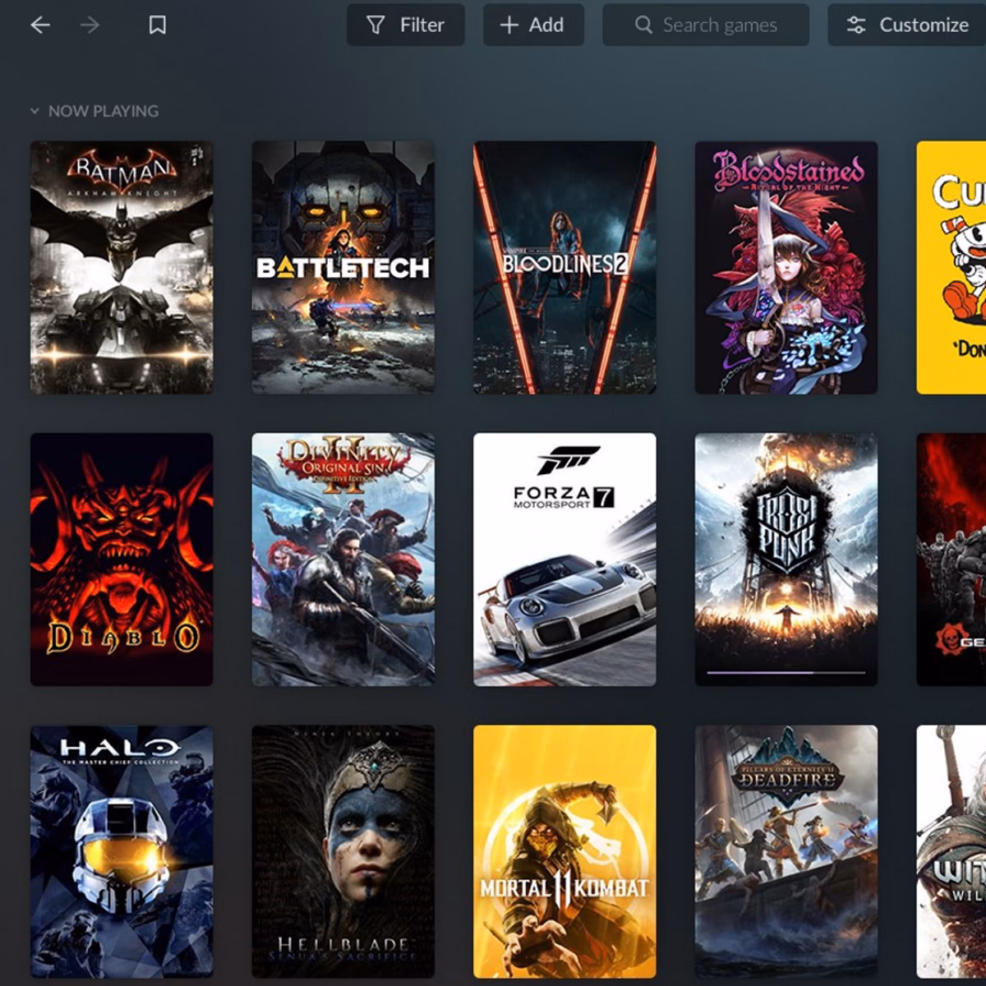Click the Frostpunk progress bar
Viewport: 986px width, 986px height.
point(786,672)
